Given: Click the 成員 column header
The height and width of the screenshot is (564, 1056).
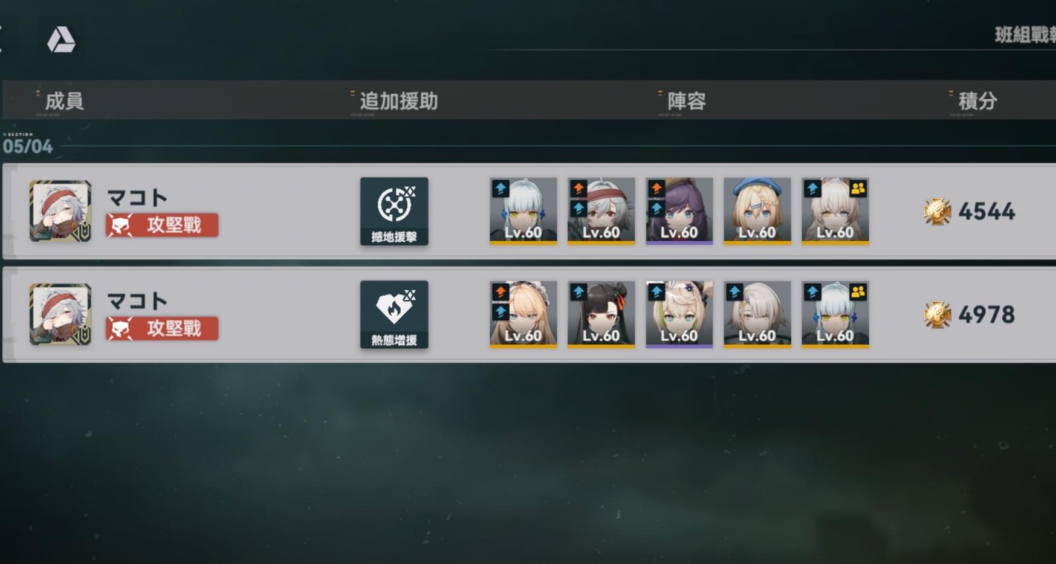Looking at the screenshot, I should pyautogui.click(x=64, y=101).
